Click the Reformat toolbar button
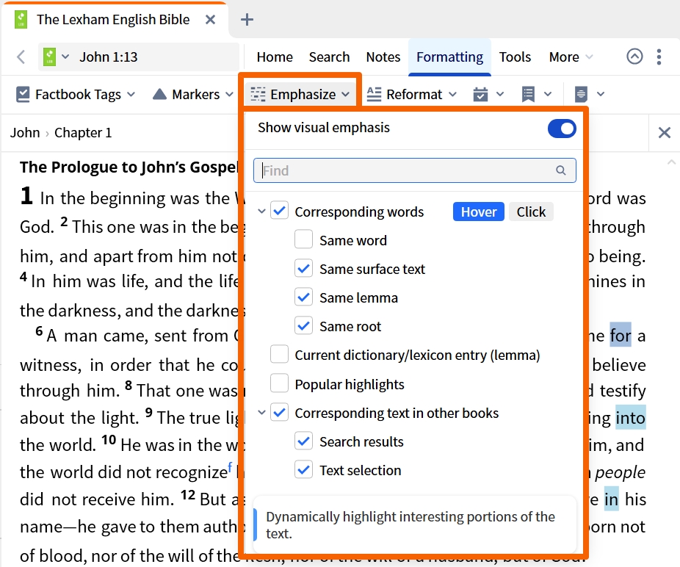The image size is (680, 567). pos(404,94)
